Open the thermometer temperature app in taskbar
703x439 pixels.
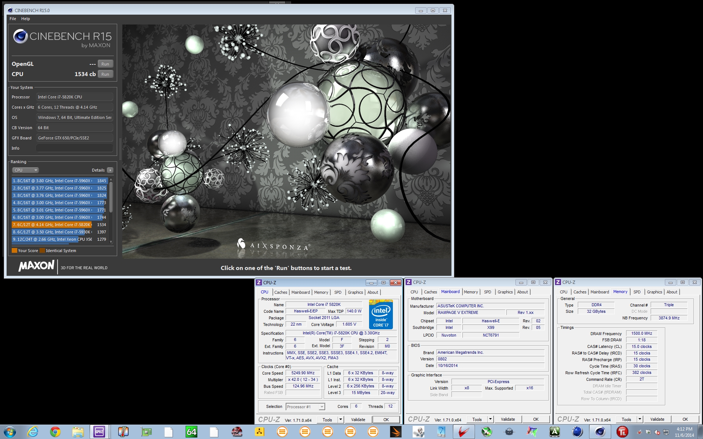pos(123,432)
